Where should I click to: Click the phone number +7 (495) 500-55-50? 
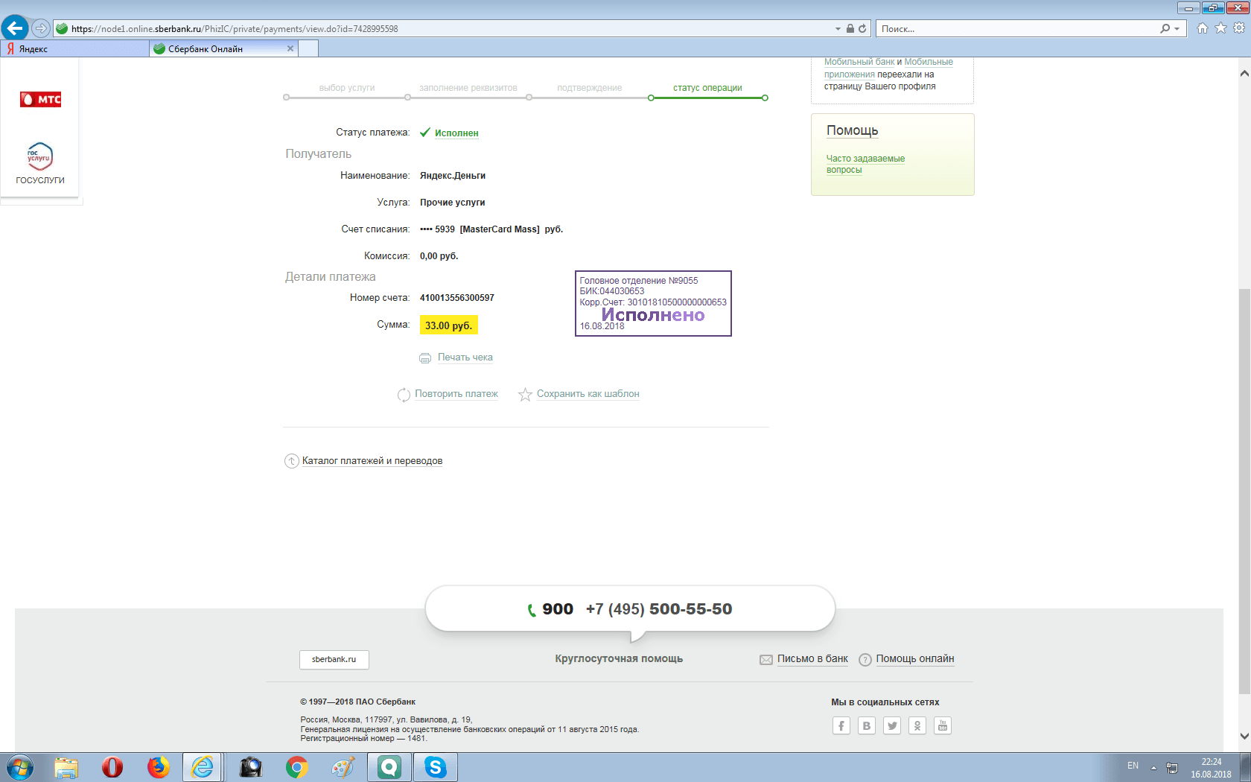[659, 609]
